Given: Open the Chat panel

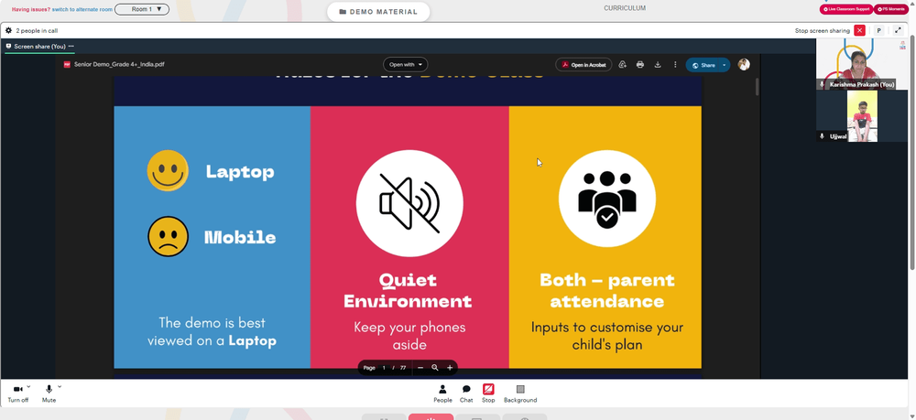Looking at the screenshot, I should tap(466, 393).
